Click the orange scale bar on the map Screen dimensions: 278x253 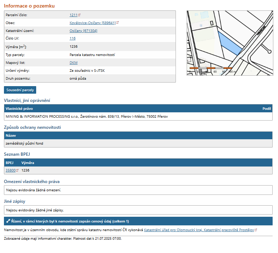click(211, 68)
